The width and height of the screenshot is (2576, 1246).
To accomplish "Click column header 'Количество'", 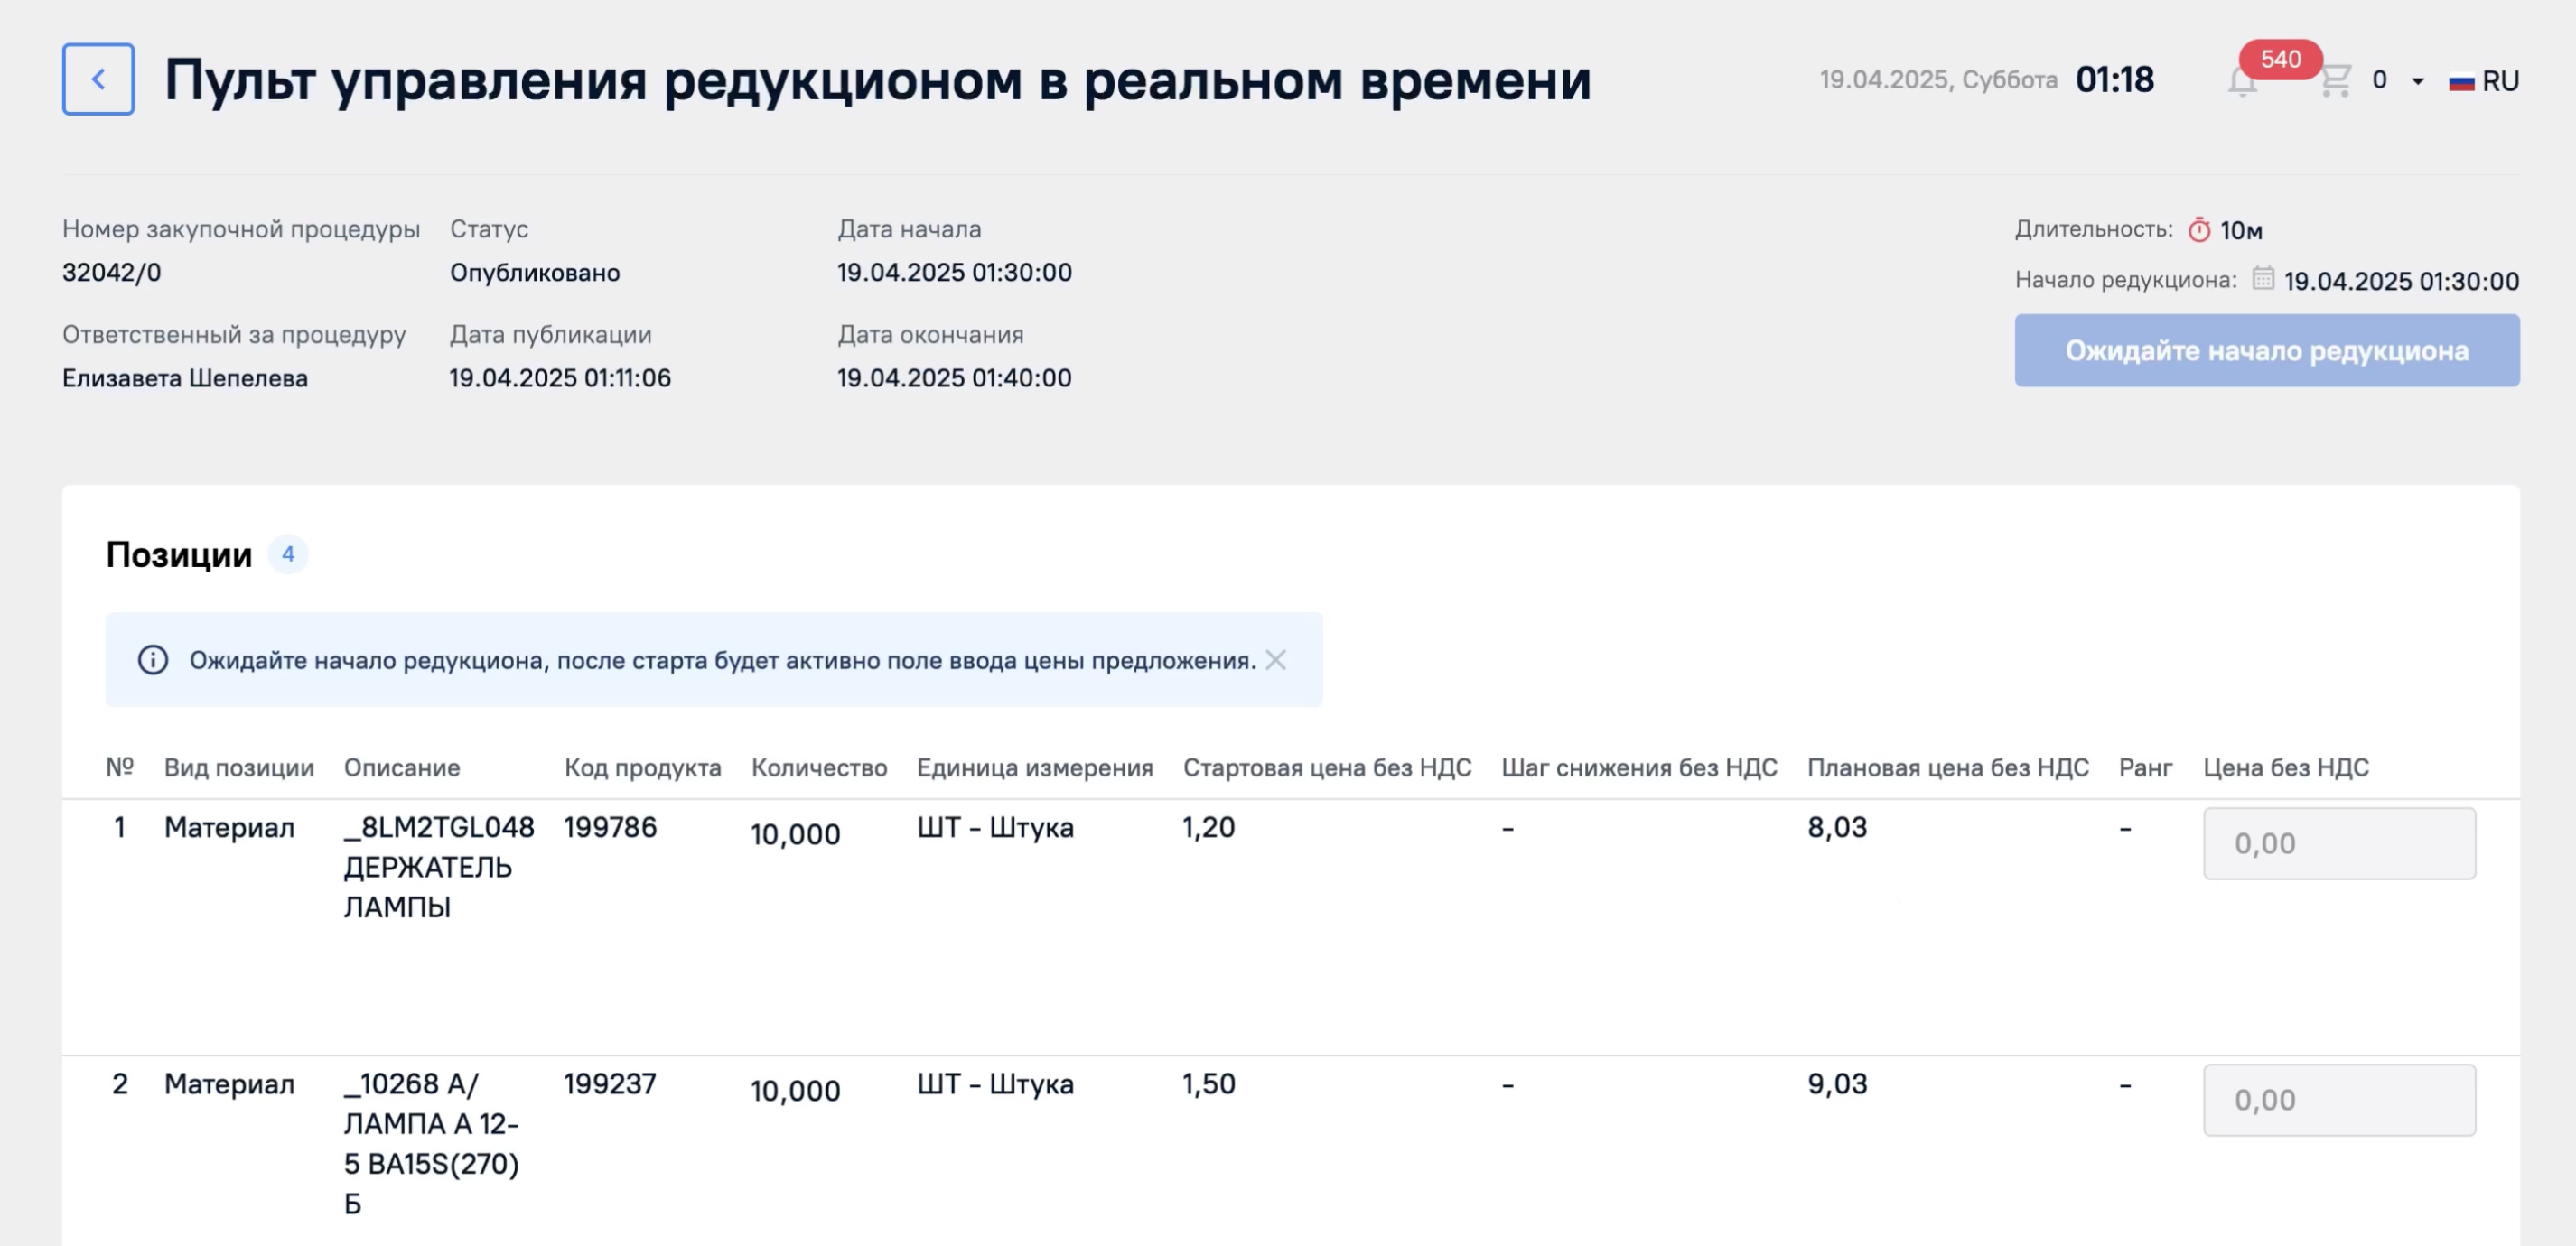I will click(x=819, y=767).
